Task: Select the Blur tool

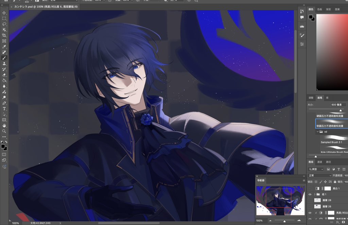Action: point(4,86)
